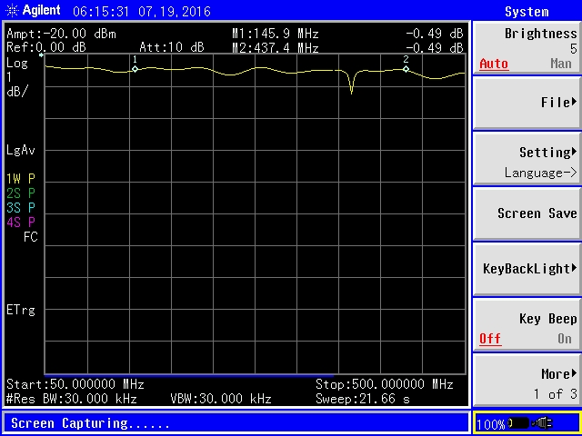Click the green 2S P trace indicator
The image size is (582, 436).
coord(20,193)
